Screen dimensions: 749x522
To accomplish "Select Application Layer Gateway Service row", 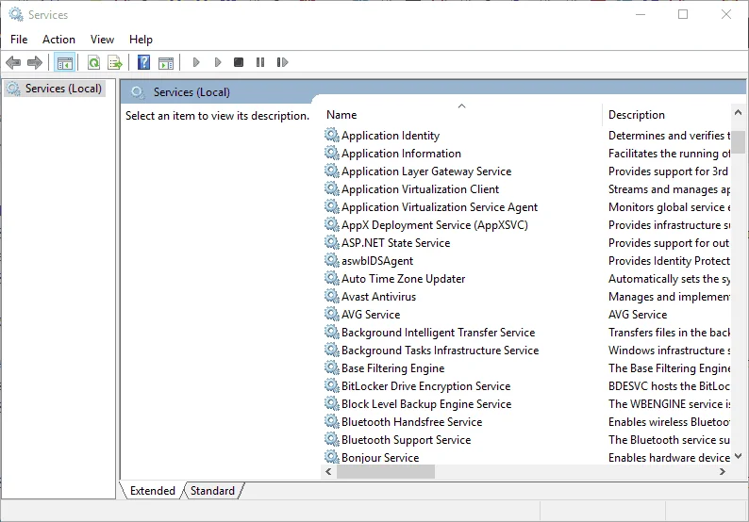I will tap(426, 171).
